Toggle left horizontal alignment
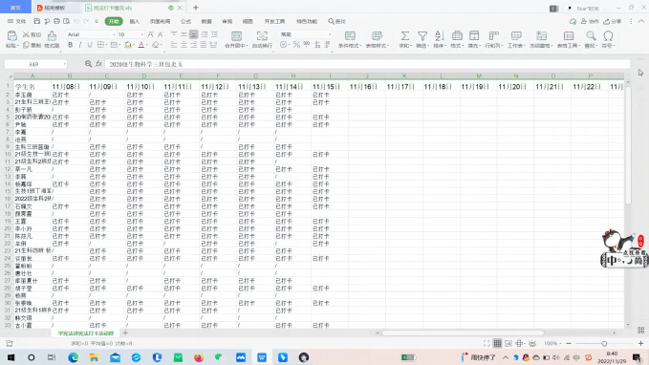 tap(174, 45)
